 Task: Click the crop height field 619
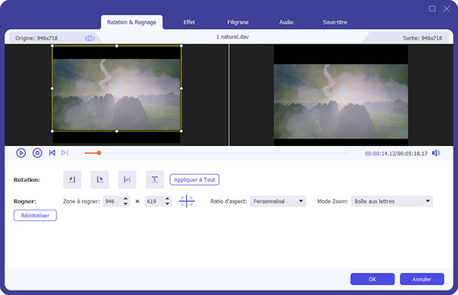coord(154,201)
